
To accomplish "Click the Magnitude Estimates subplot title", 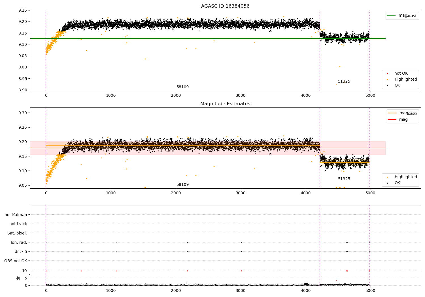I will click(x=225, y=104).
